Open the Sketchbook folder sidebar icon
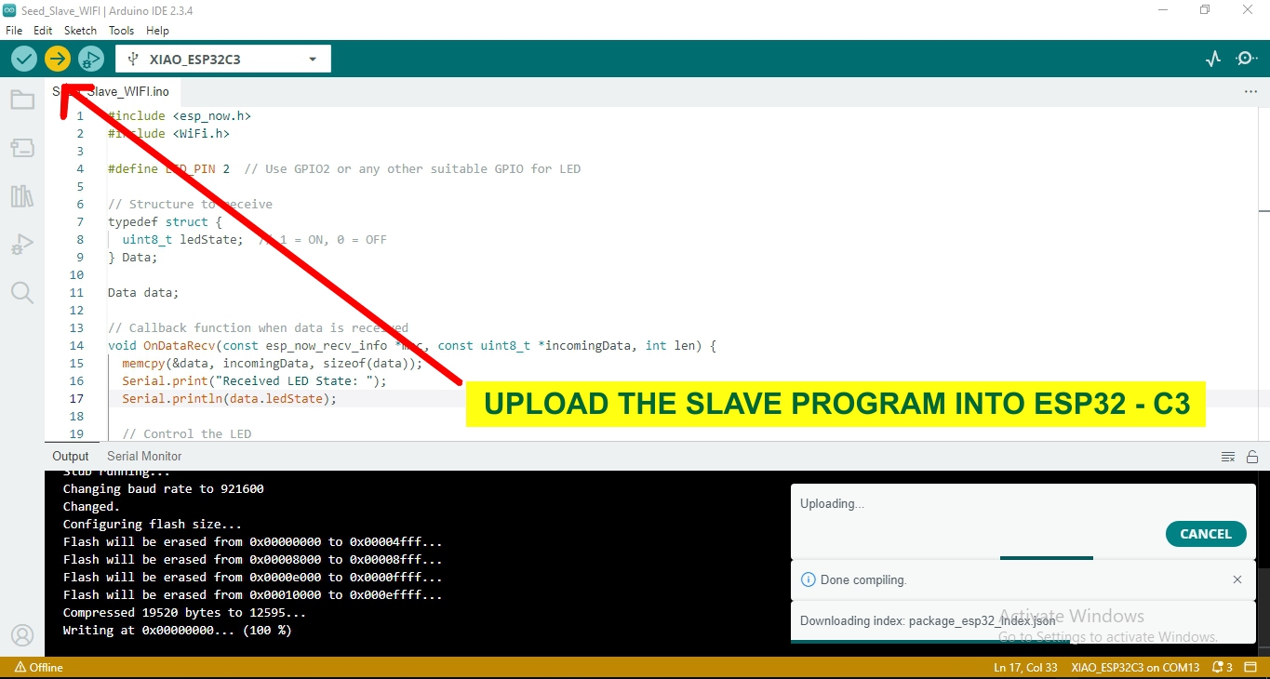This screenshot has height=679, width=1270. pyautogui.click(x=22, y=100)
